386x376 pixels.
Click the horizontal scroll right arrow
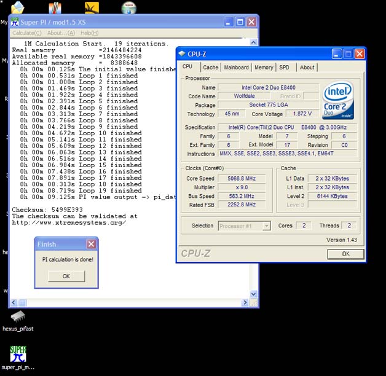click(245, 302)
